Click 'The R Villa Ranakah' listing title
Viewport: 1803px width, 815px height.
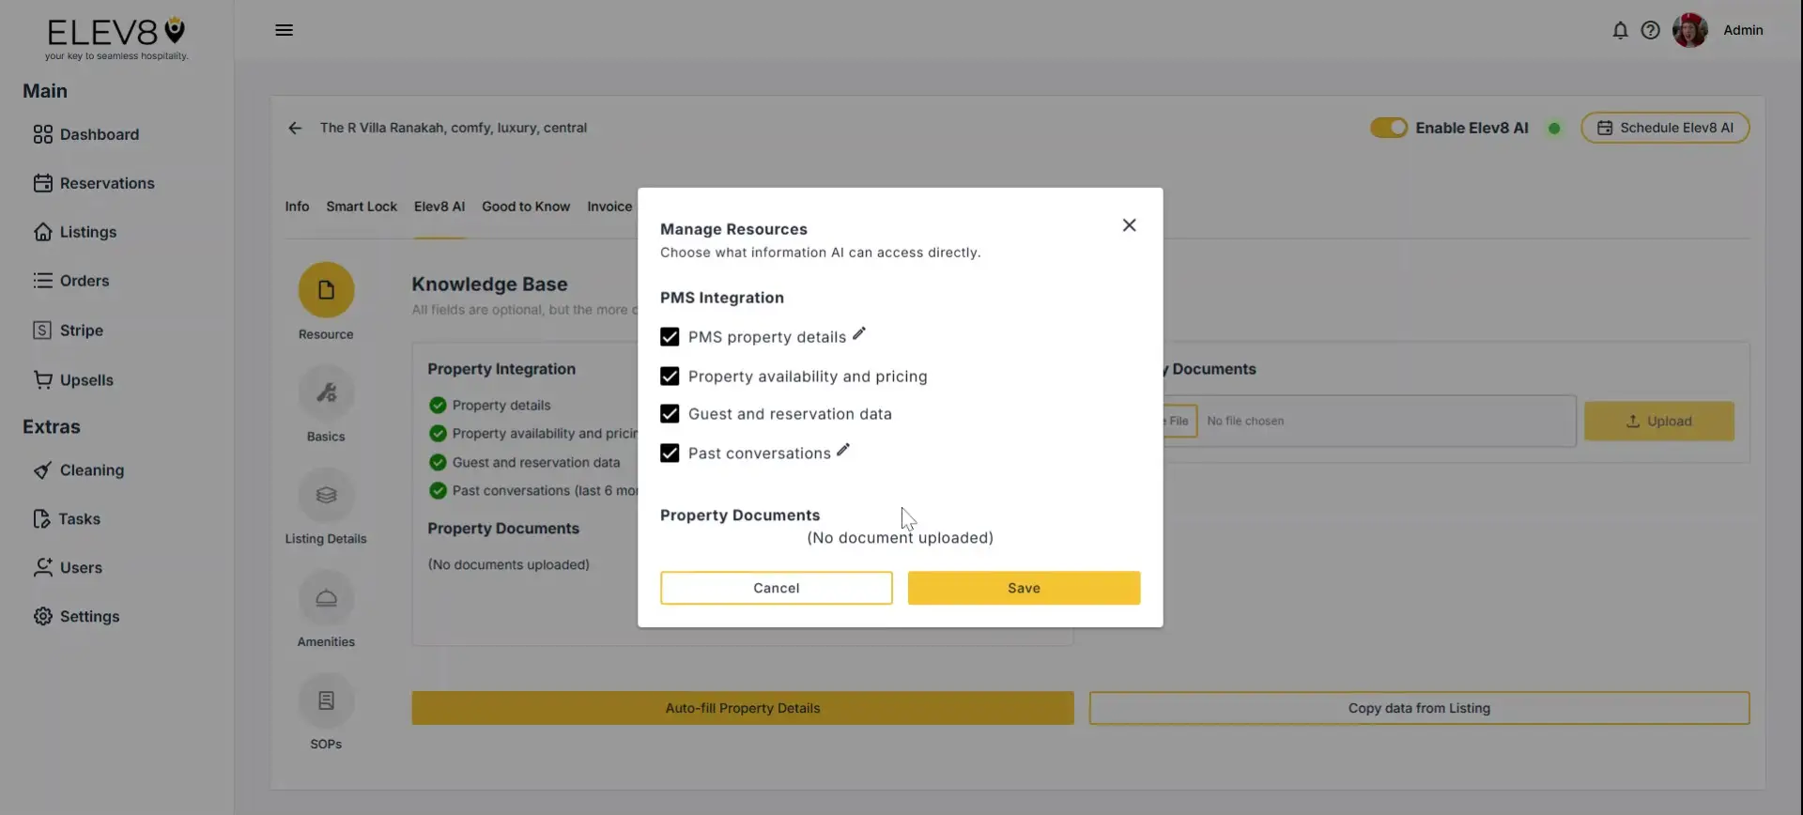(454, 128)
